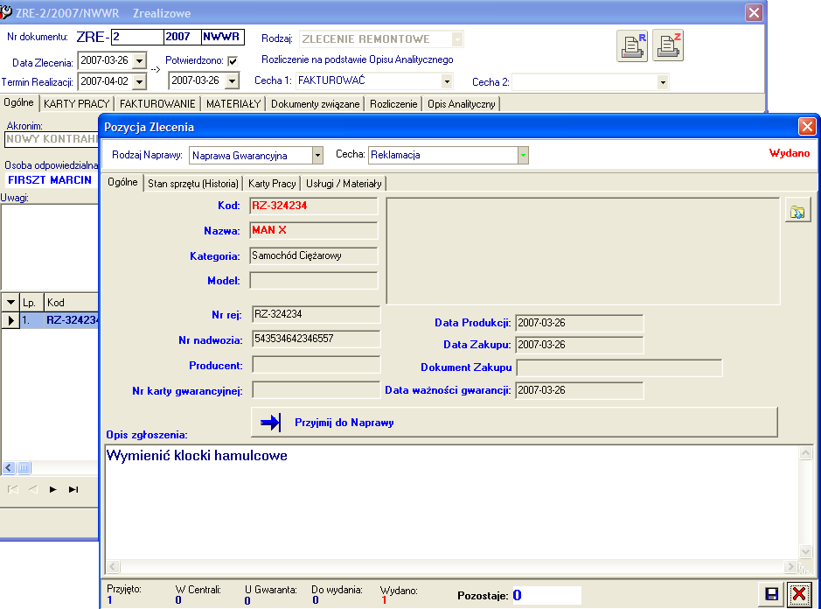Expand the Rodzaj ZLECENIE REMONTOWE dropdown

[457, 39]
